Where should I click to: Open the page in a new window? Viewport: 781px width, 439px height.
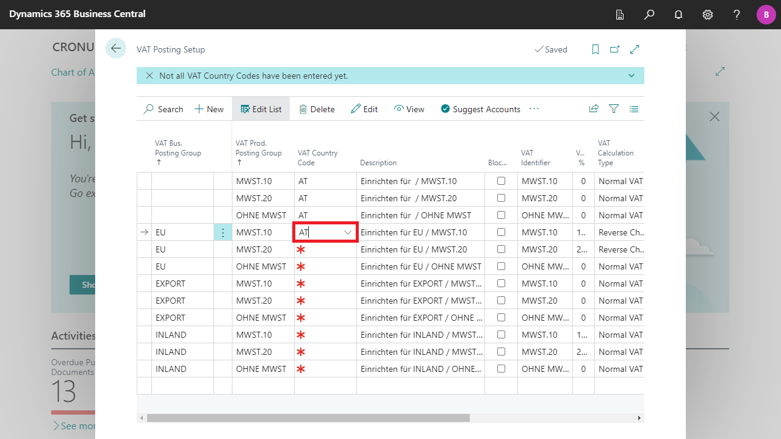[x=614, y=49]
